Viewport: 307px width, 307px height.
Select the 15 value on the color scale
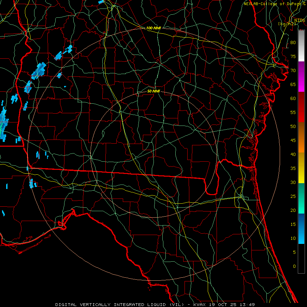click(x=293, y=224)
